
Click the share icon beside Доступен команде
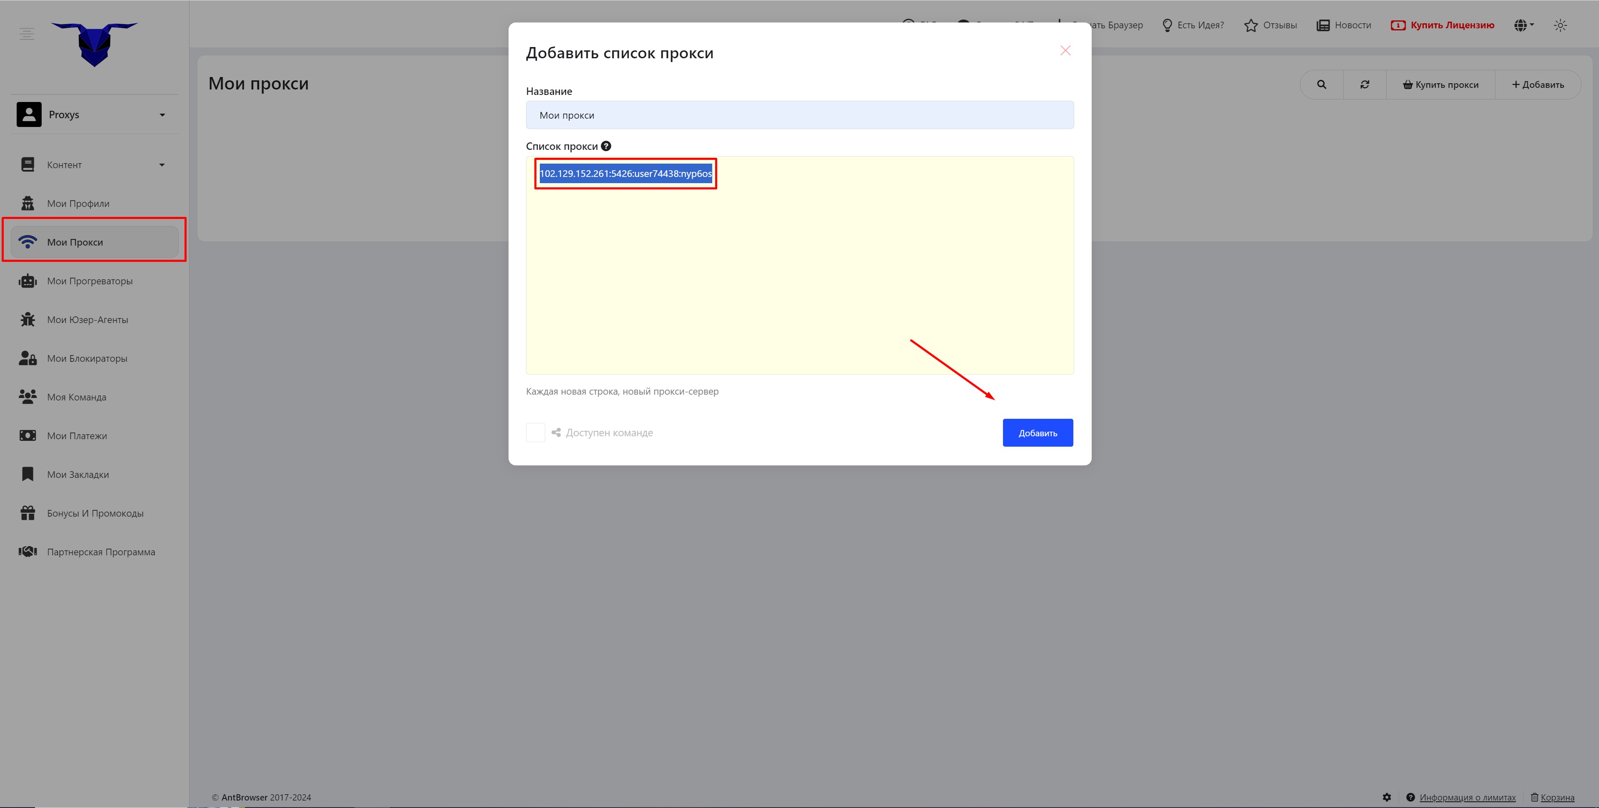point(556,433)
